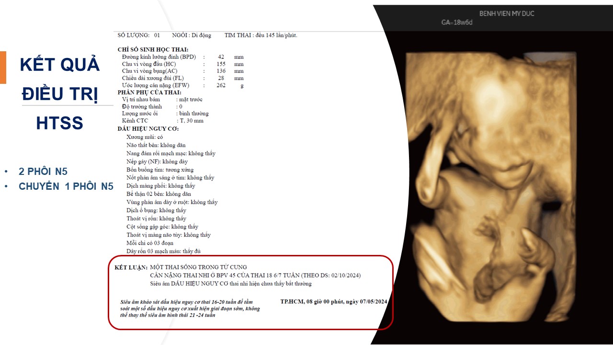Image resolution: width=613 pixels, height=345 pixels.
Task: Click the 'CHỈ SỐ SINH HỌC THAI' heading
Action: [153, 49]
